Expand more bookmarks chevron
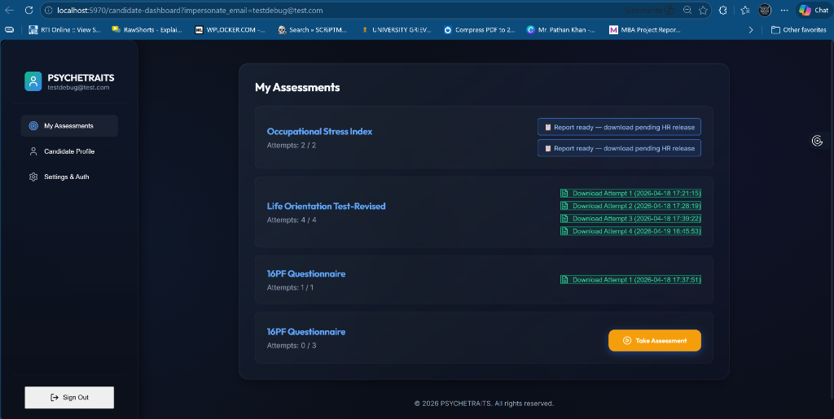The width and height of the screenshot is (834, 419). click(750, 30)
